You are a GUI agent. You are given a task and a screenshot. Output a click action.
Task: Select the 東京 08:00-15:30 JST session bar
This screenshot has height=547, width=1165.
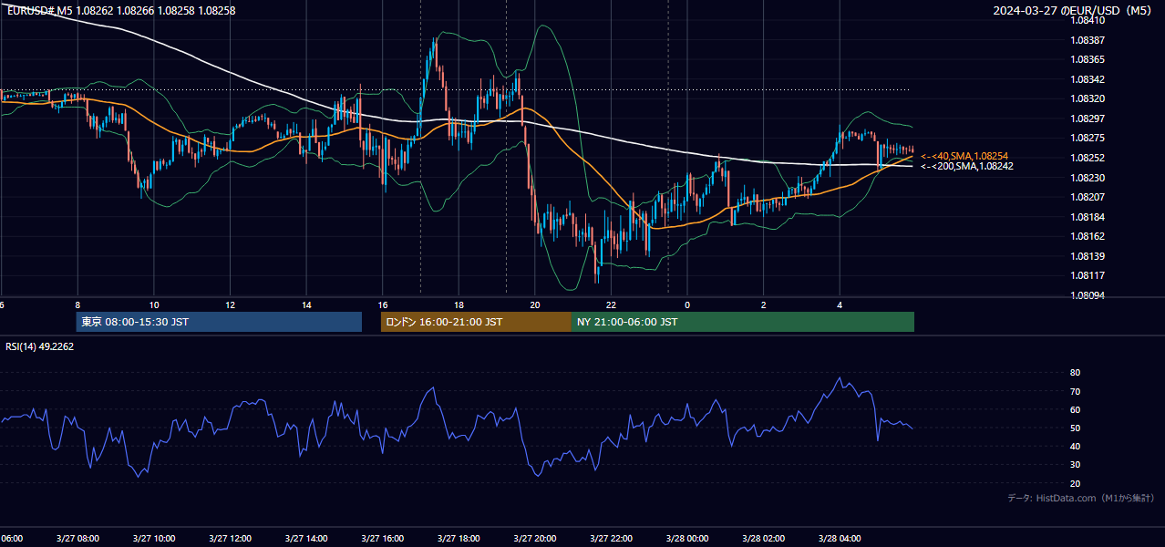219,322
